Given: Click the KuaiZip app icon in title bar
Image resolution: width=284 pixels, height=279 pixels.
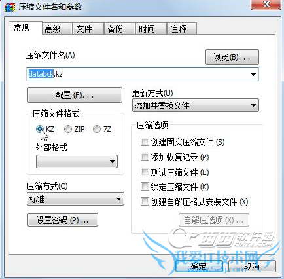Looking at the screenshot, I should click(10, 7).
